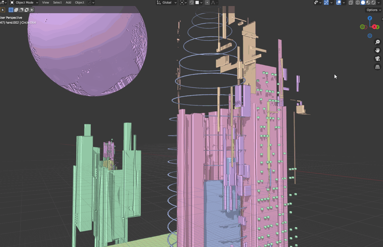Toggle proportional editing
This screenshot has width=383, height=247.
(207, 2)
